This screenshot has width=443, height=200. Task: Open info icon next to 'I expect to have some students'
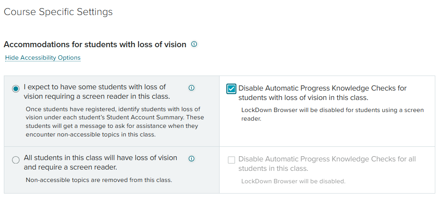(192, 88)
